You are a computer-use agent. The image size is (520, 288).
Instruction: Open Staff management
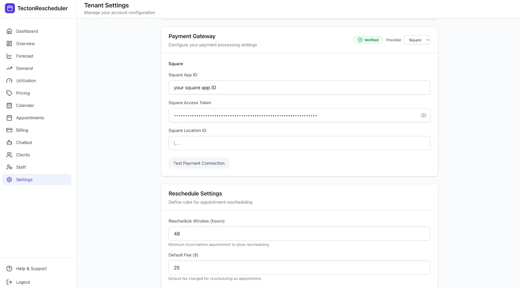pos(37,167)
